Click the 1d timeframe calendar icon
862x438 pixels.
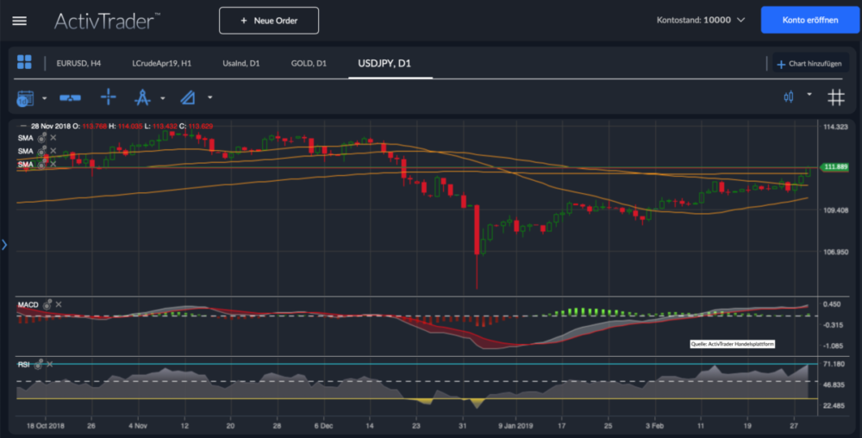[x=25, y=98]
